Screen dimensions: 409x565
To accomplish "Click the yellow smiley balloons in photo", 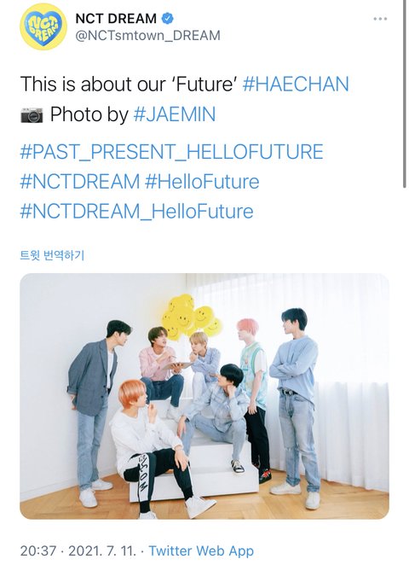I will click(x=191, y=317).
